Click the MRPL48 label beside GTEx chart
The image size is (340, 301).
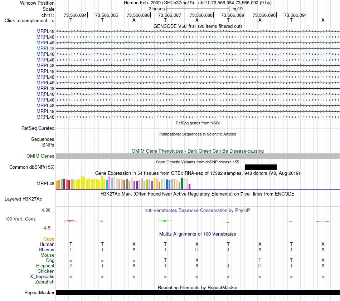[x=45, y=183]
